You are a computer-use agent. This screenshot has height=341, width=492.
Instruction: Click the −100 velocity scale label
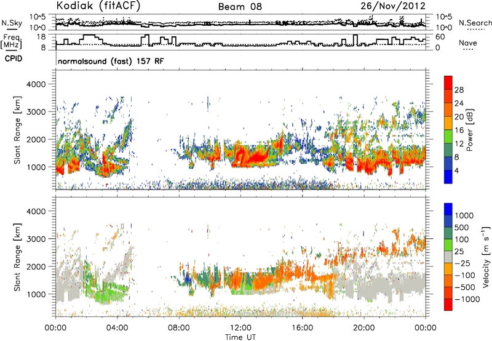(465, 275)
